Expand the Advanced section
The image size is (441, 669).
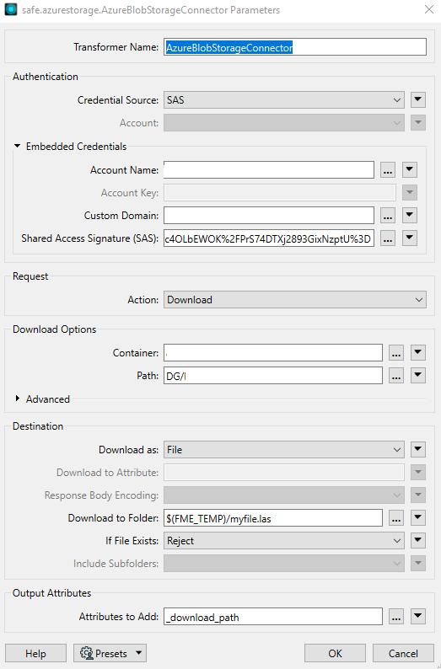pos(18,399)
